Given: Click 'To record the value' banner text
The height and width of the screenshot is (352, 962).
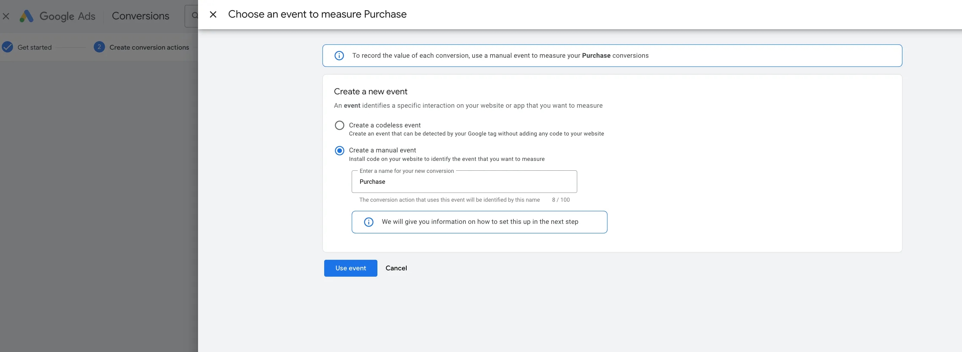Looking at the screenshot, I should click(x=500, y=56).
